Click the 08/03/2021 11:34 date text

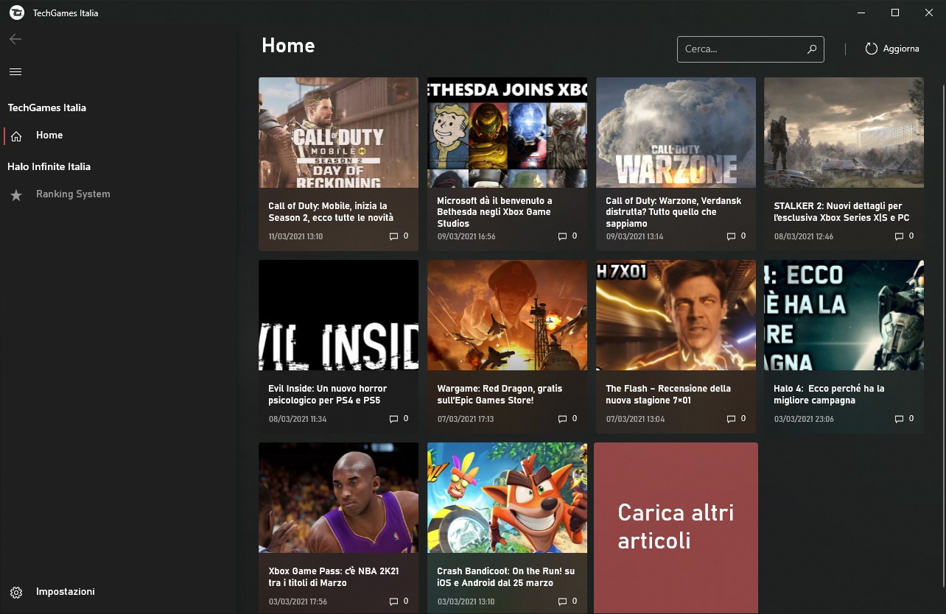click(298, 419)
